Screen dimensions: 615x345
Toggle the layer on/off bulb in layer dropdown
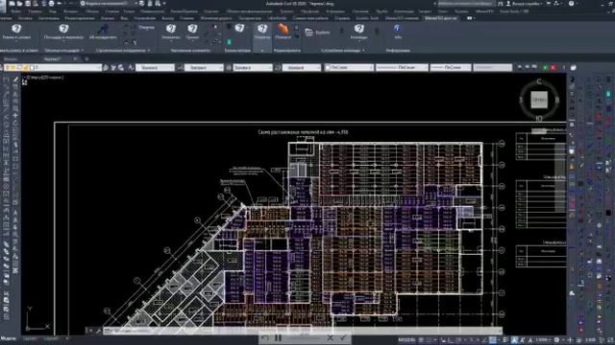pos(7,68)
